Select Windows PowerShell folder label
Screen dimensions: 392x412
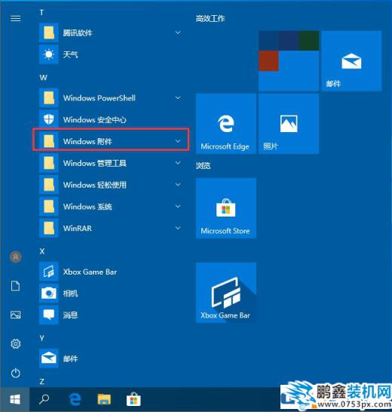pos(100,98)
